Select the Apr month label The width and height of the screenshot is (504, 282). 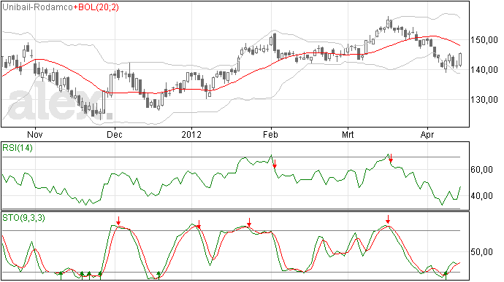point(427,134)
